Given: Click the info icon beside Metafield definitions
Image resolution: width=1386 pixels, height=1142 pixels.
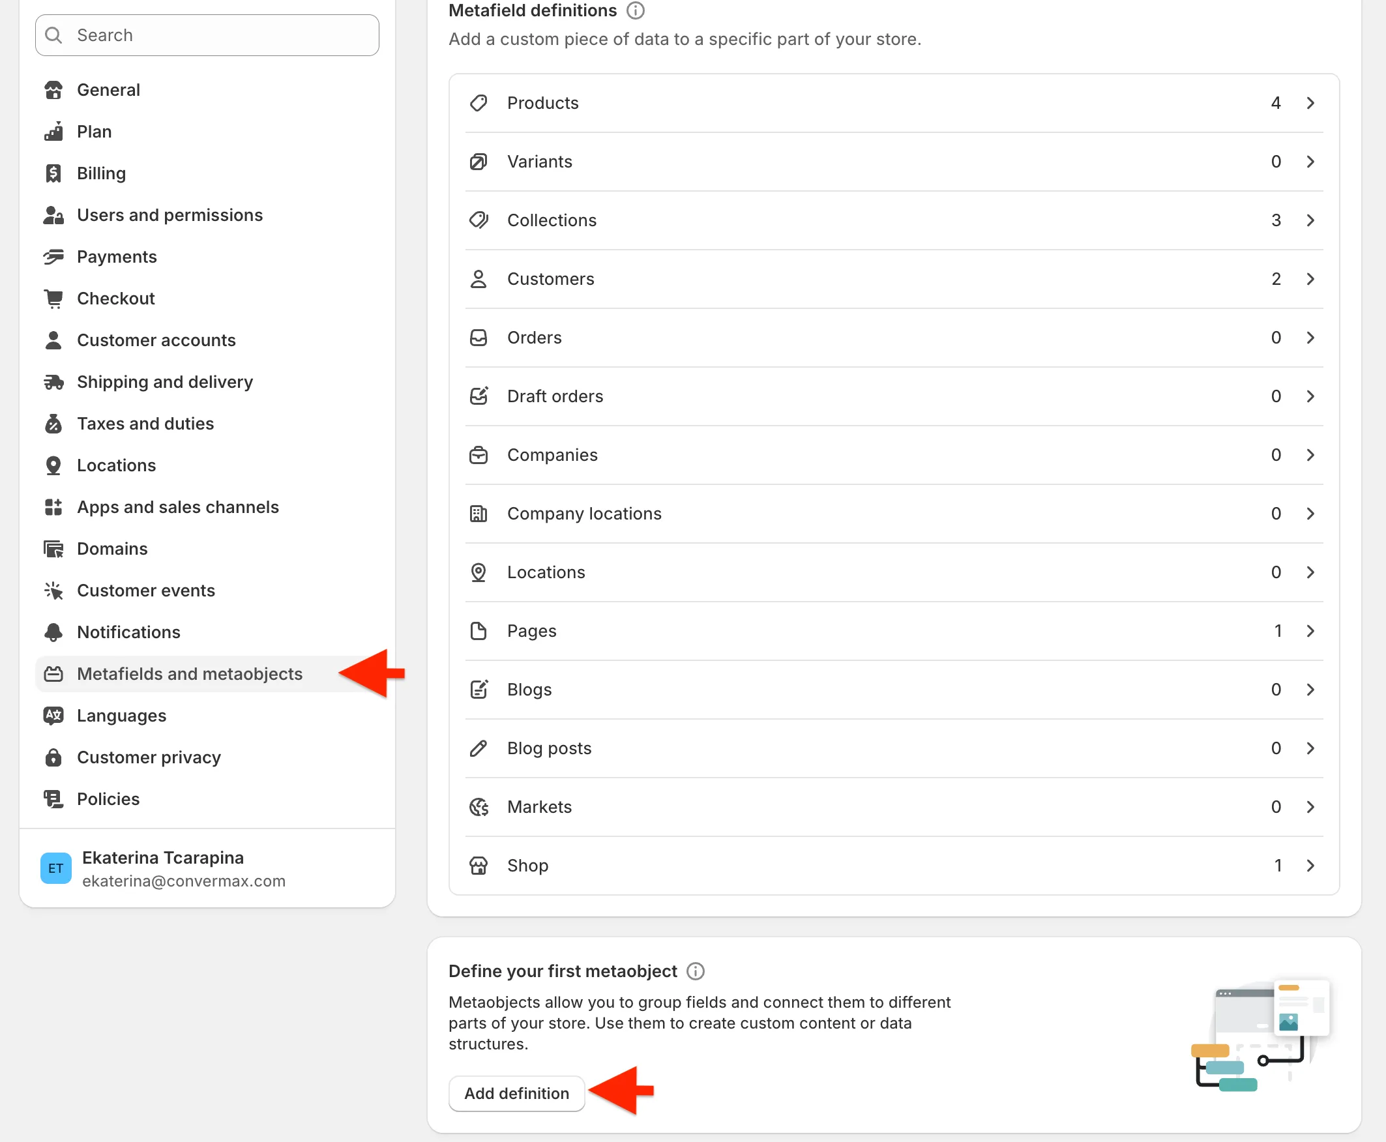Looking at the screenshot, I should 636,10.
